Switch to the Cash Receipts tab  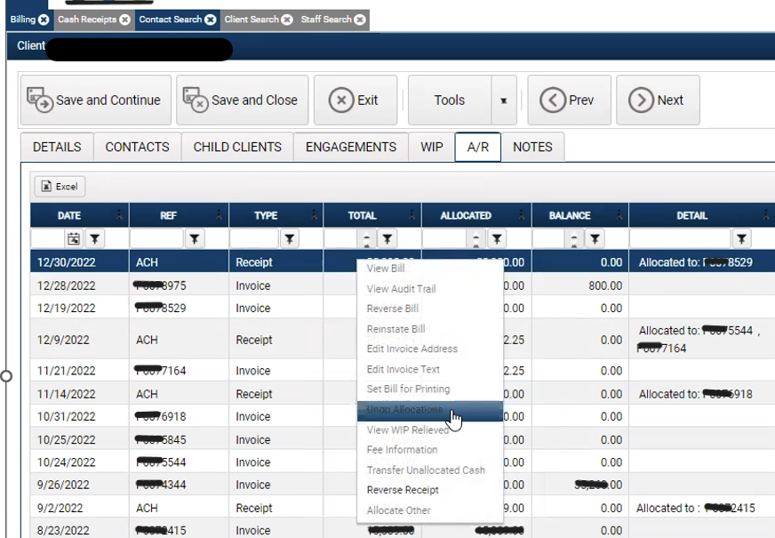[87, 20]
